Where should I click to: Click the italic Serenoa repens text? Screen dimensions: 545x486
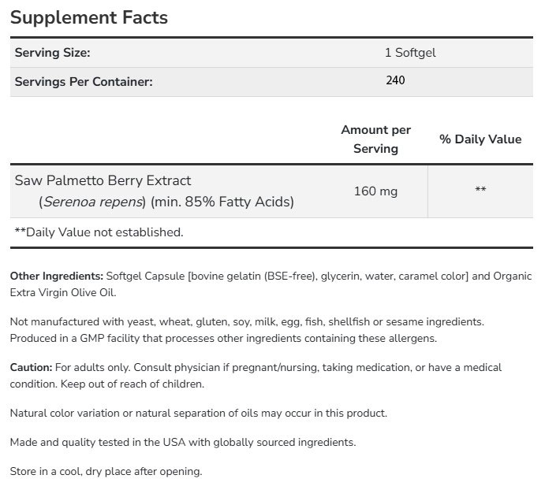[93, 202]
